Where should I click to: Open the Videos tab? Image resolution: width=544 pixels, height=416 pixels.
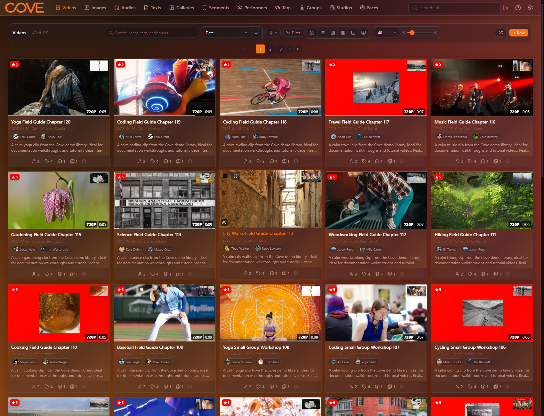coord(66,8)
